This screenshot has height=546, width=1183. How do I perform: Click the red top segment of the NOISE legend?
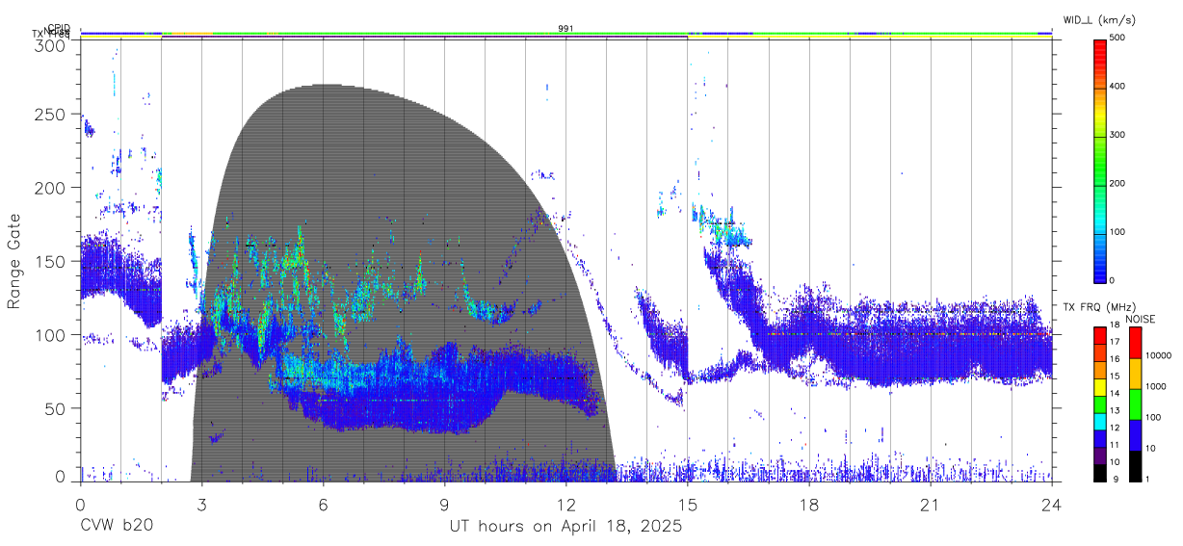tap(1135, 342)
